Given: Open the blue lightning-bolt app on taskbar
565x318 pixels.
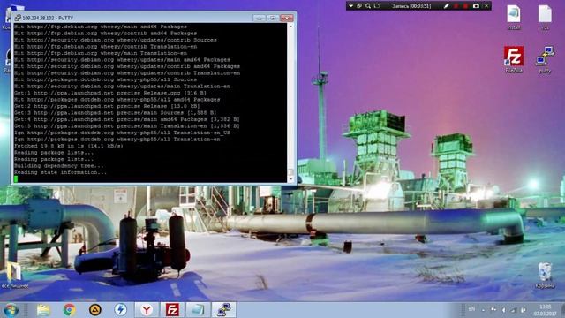Looking at the screenshot, I should (x=121, y=310).
